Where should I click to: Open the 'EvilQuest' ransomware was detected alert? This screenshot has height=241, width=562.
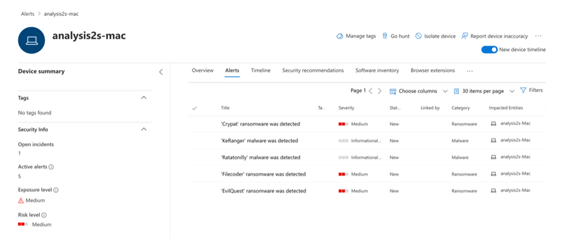coord(264,191)
